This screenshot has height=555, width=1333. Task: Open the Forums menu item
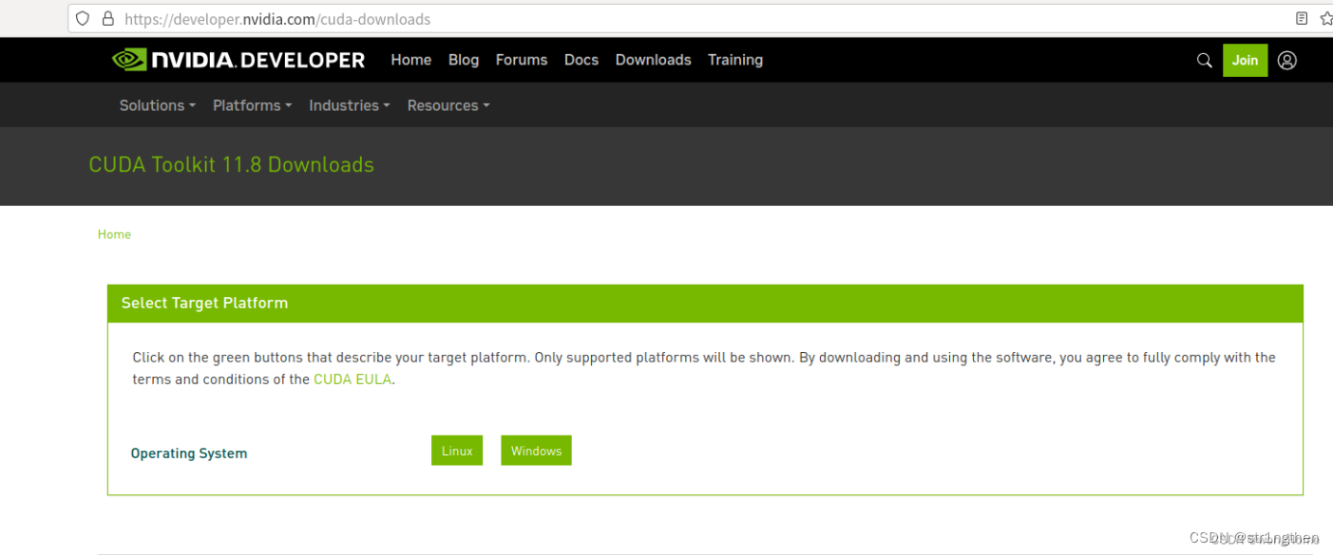[522, 60]
